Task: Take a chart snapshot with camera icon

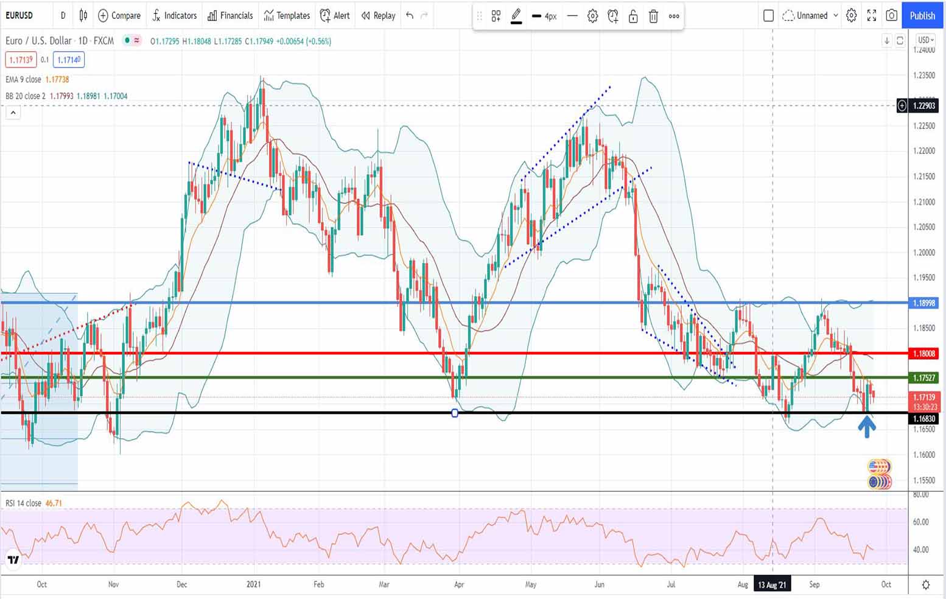Action: (891, 15)
